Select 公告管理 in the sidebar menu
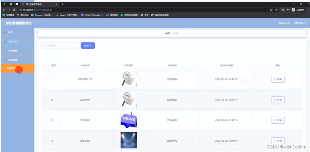This screenshot has height=152, width=310. pyautogui.click(x=18, y=51)
